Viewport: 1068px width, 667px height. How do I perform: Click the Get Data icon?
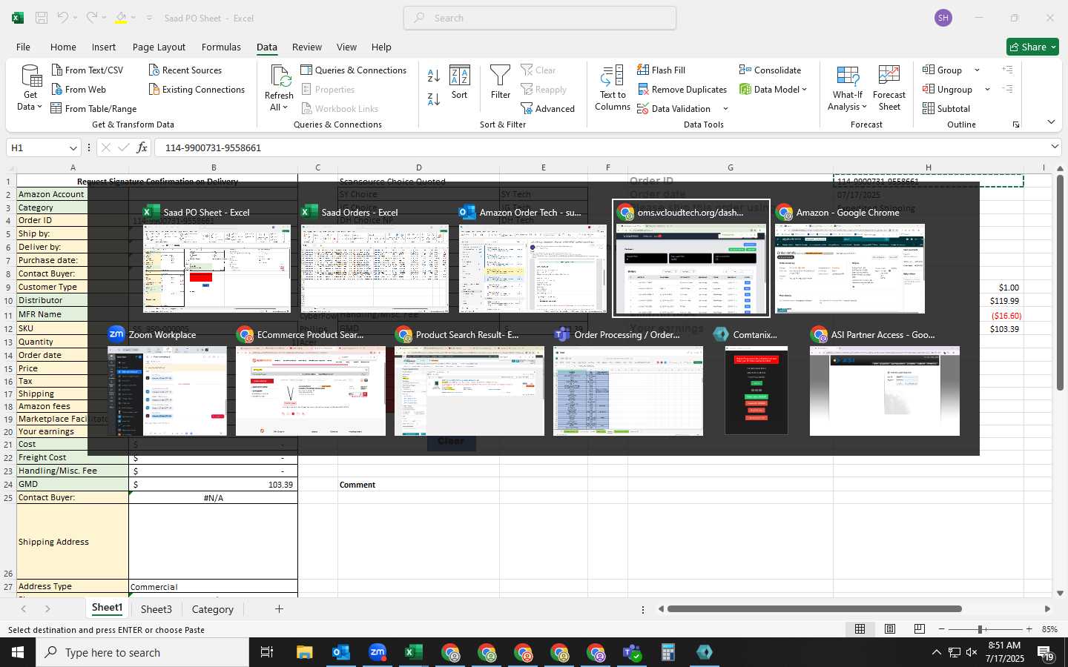(x=30, y=76)
